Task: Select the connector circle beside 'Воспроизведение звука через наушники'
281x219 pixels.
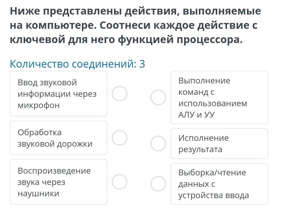Action: click(120, 182)
